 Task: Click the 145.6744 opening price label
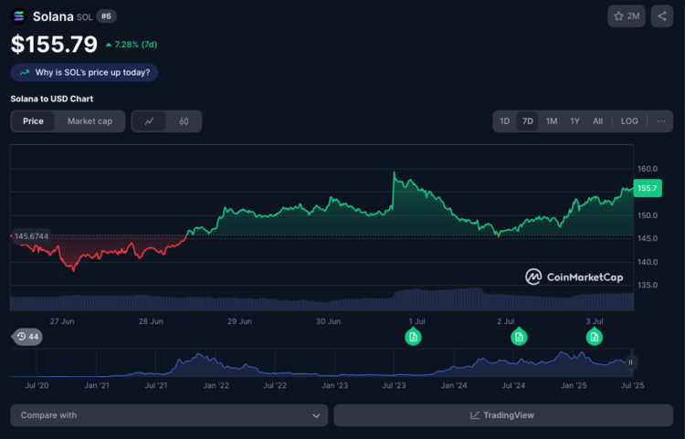(31, 236)
